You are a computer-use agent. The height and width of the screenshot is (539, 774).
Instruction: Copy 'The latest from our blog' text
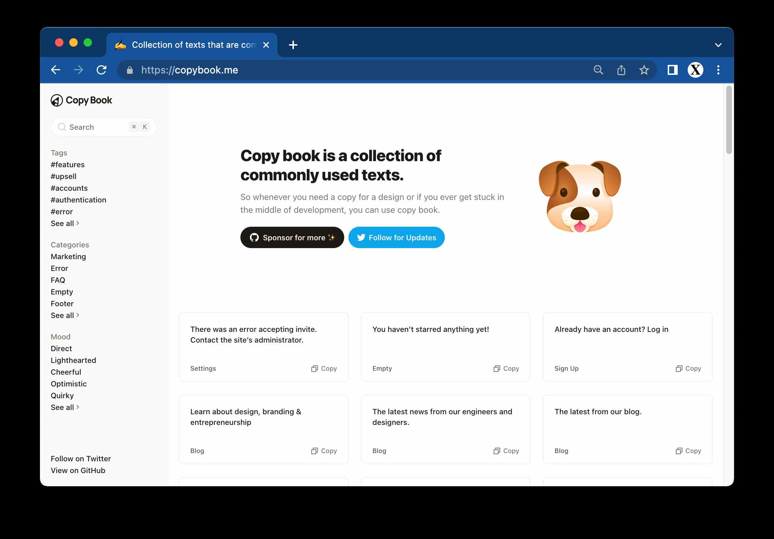pos(688,451)
